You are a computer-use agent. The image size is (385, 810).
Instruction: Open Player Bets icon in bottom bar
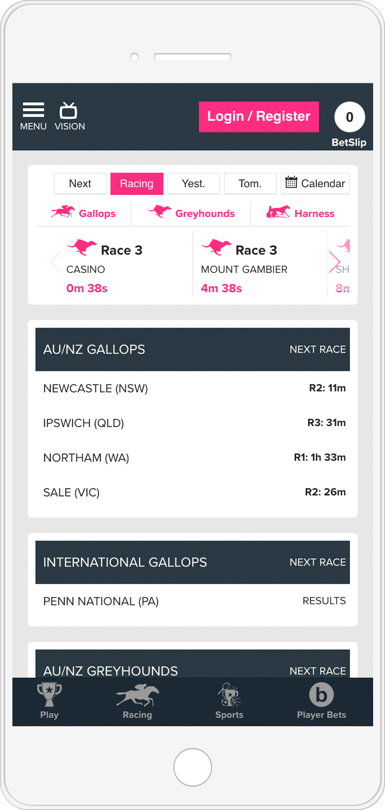(321, 694)
